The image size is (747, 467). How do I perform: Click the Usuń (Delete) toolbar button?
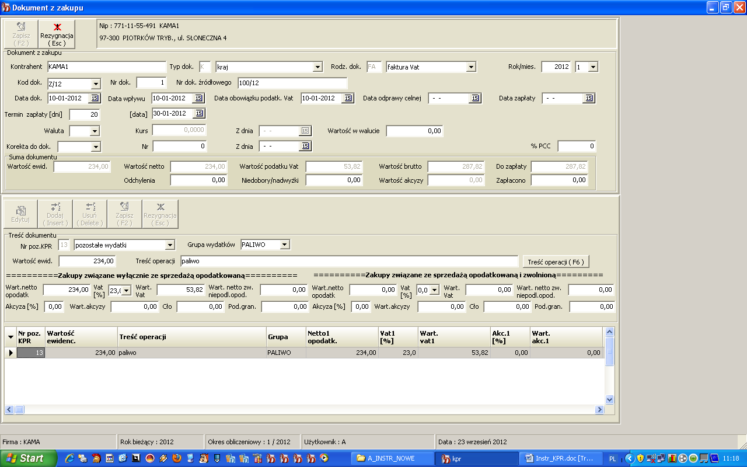(90, 214)
